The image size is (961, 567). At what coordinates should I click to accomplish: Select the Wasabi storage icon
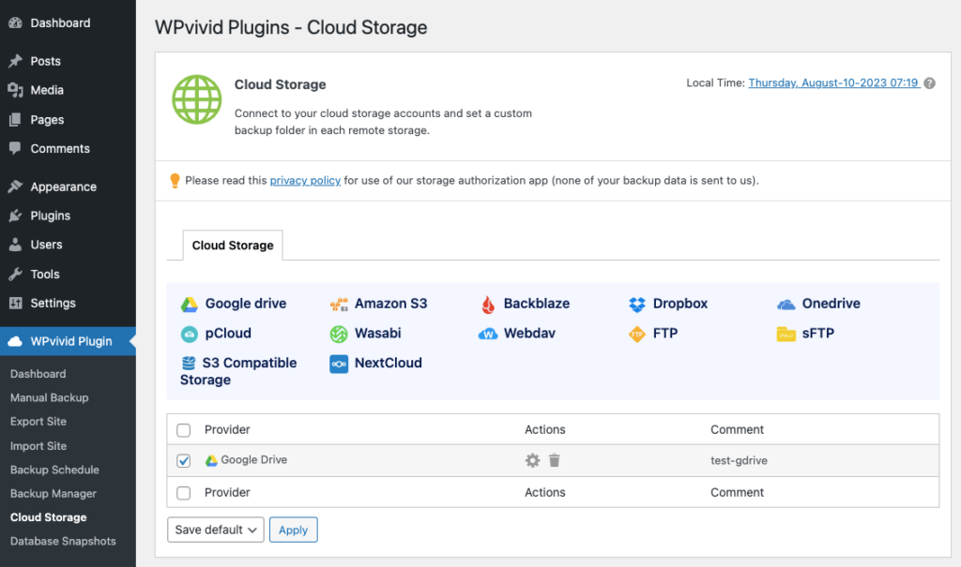338,333
